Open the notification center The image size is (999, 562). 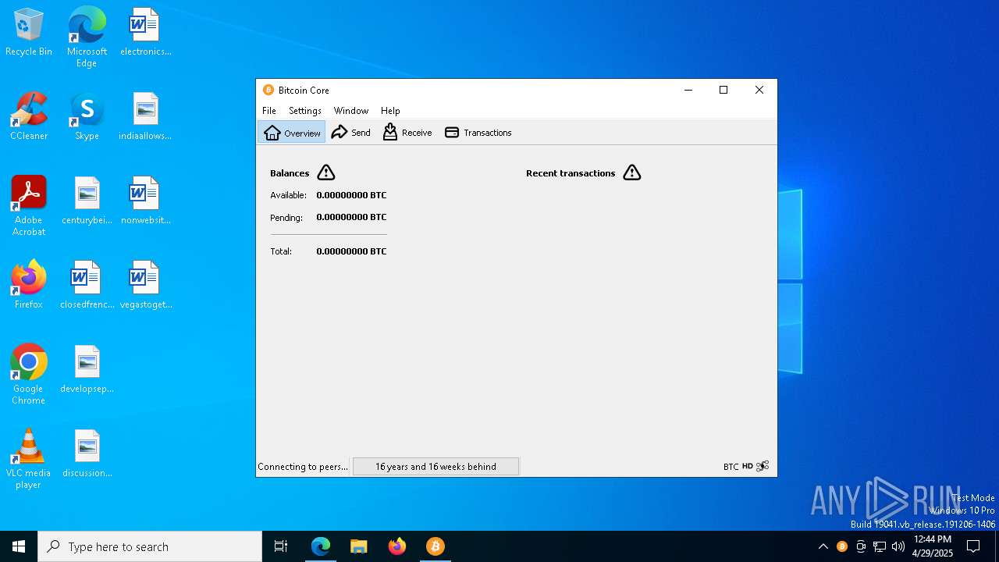[x=973, y=546]
